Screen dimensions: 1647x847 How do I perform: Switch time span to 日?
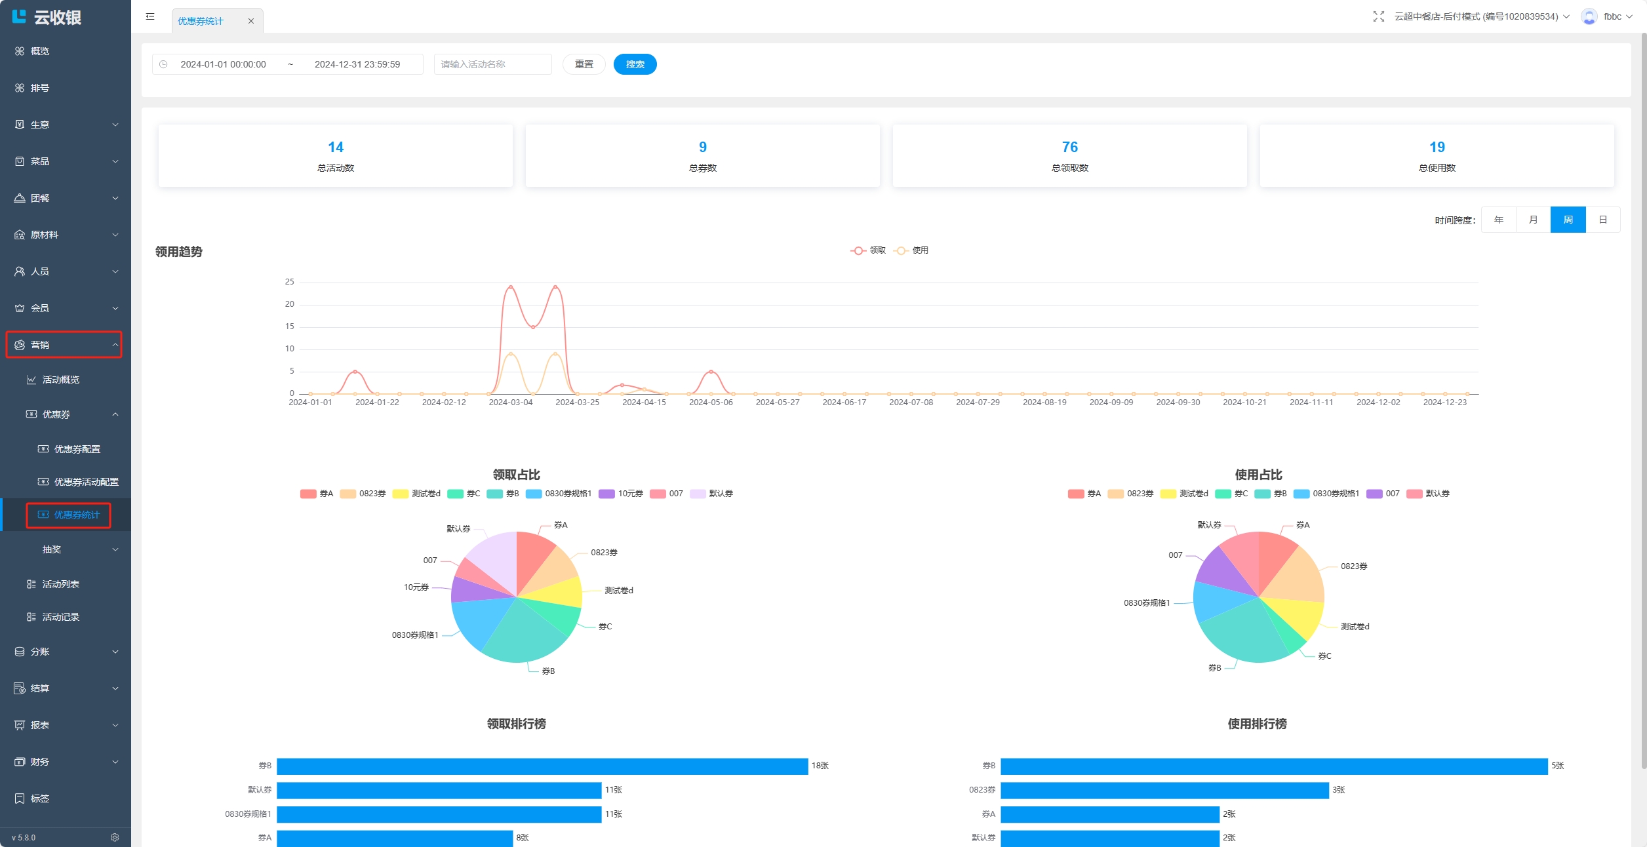point(1602,220)
